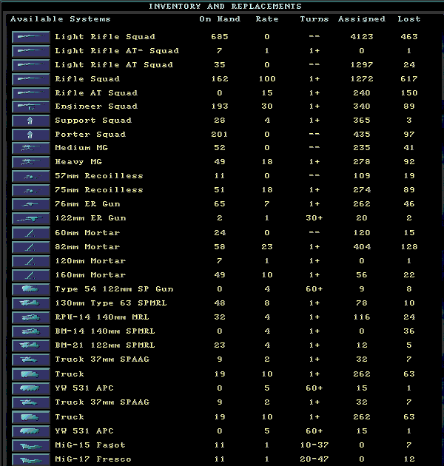
Task: Click Assigned value 4123 for Light Rifle Squad
Action: [362, 37]
